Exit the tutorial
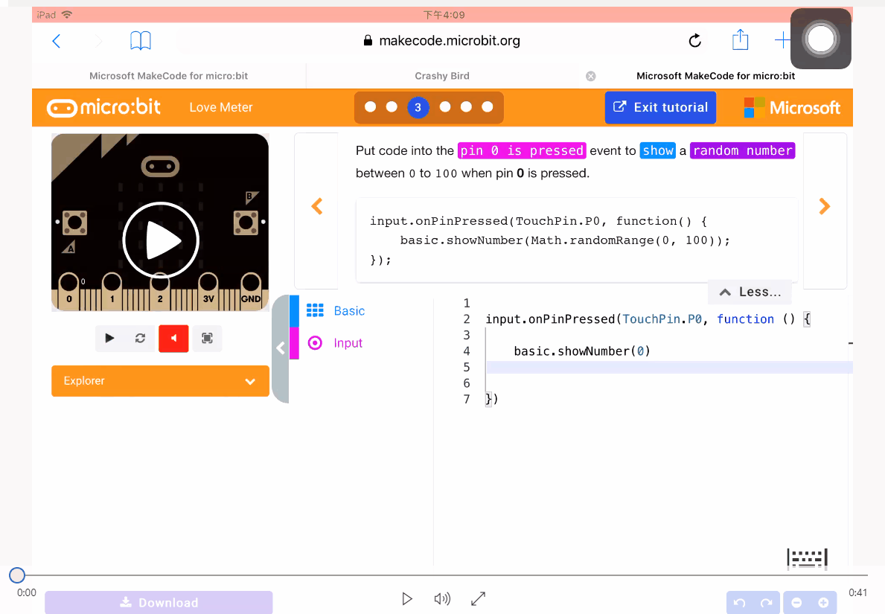Image resolution: width=885 pixels, height=614 pixels. [x=660, y=107]
